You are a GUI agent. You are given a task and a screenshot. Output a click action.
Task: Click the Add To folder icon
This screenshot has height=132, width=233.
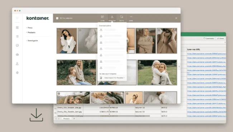[x=122, y=17]
